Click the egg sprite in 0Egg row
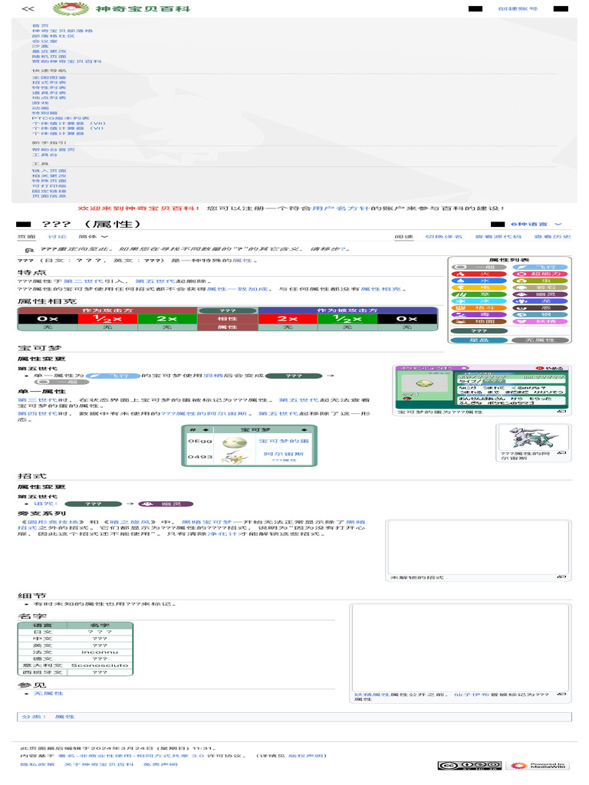Screen dimensions: 589x785 click(x=235, y=442)
